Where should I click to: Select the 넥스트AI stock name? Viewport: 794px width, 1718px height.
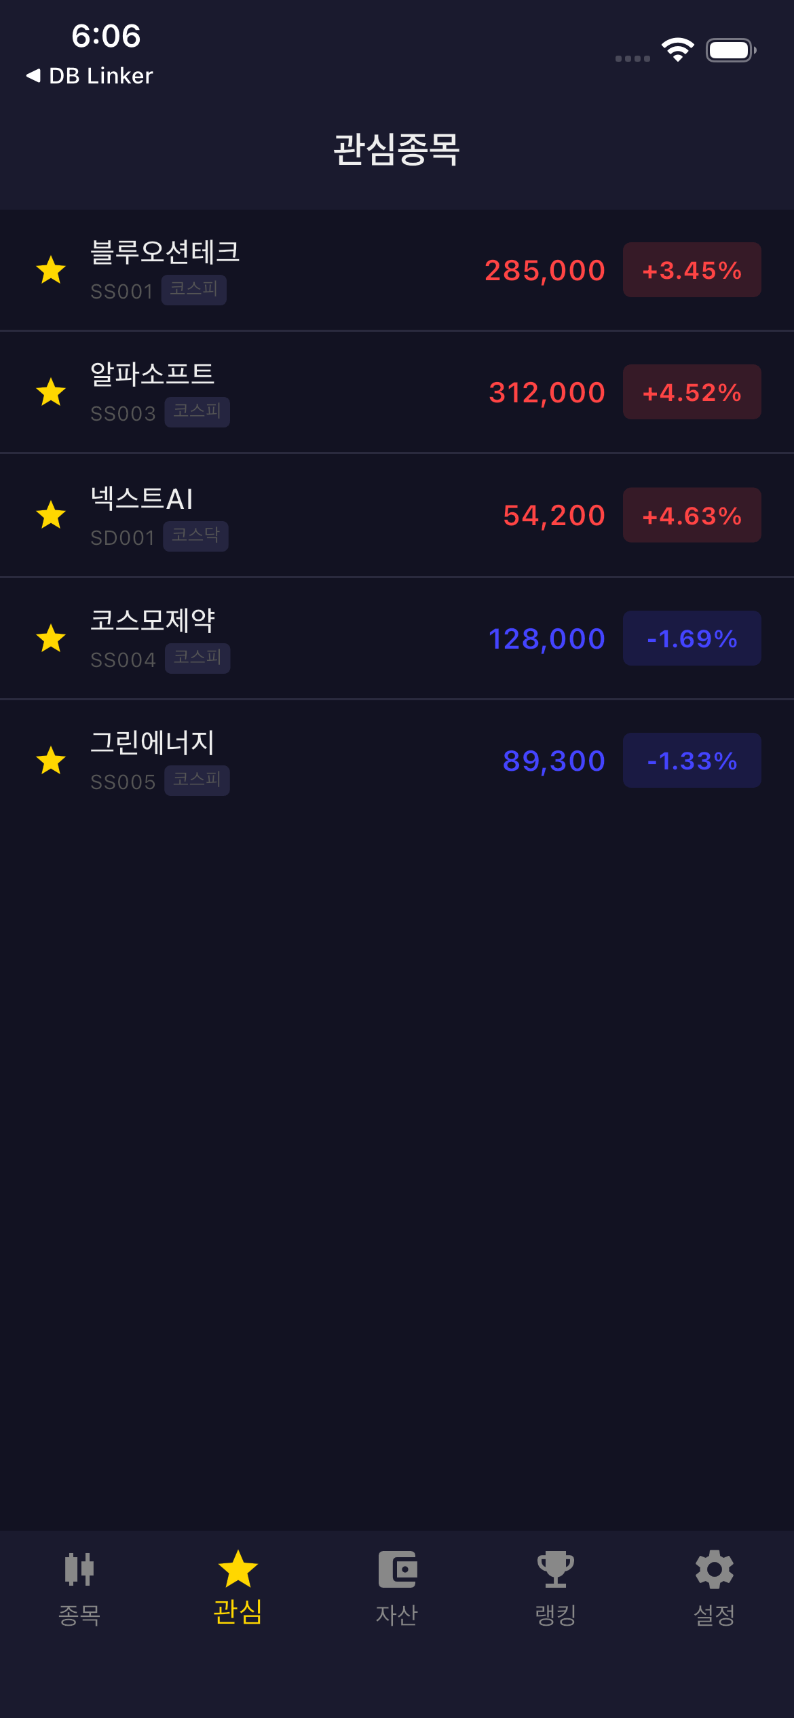[x=143, y=499]
